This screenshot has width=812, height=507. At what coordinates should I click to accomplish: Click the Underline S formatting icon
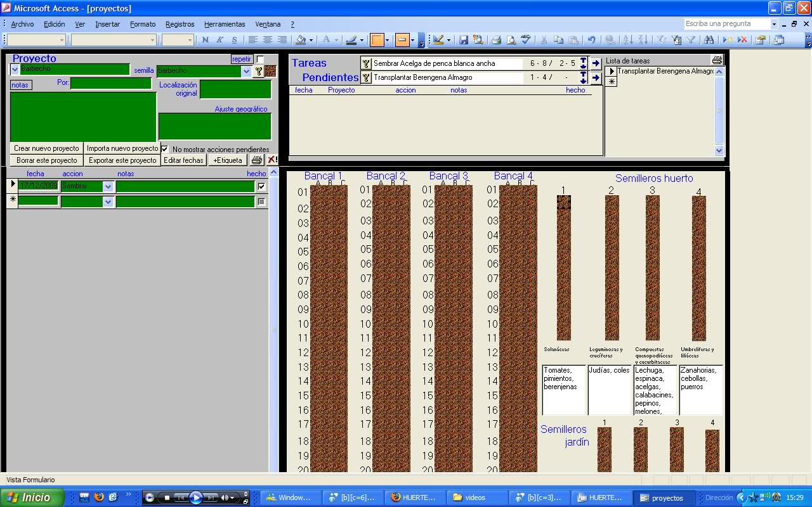(x=234, y=40)
